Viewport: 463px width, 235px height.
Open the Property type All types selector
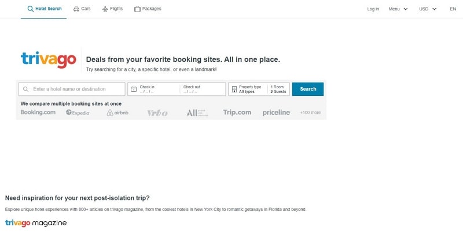[250, 89]
